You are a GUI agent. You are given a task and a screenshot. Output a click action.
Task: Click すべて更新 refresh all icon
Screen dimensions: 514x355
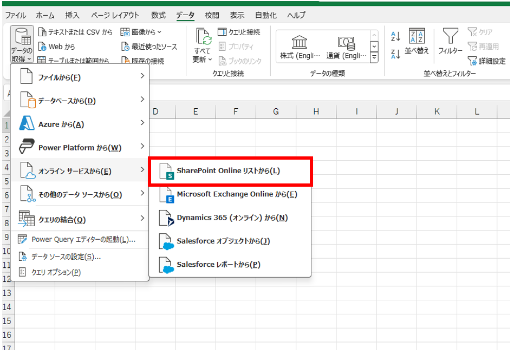tap(203, 37)
